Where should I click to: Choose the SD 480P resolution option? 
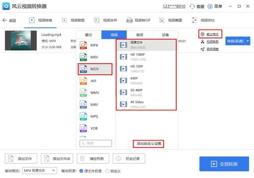tap(146, 93)
